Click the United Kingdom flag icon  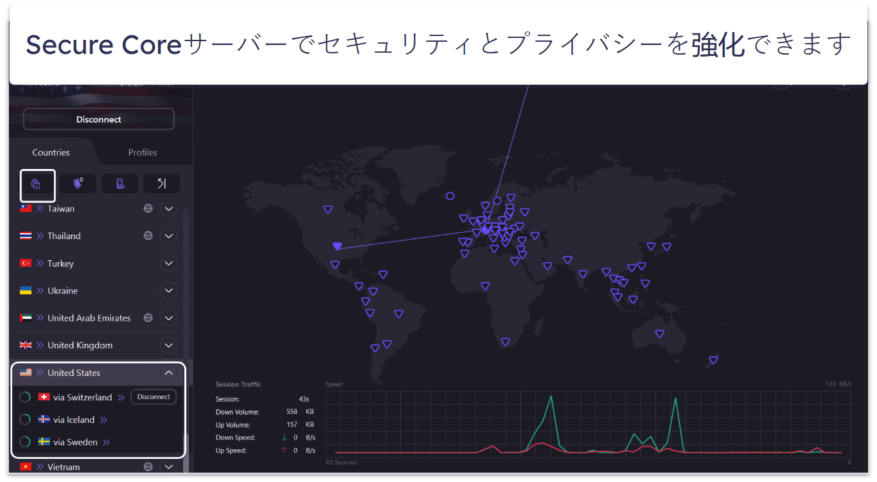coord(26,345)
